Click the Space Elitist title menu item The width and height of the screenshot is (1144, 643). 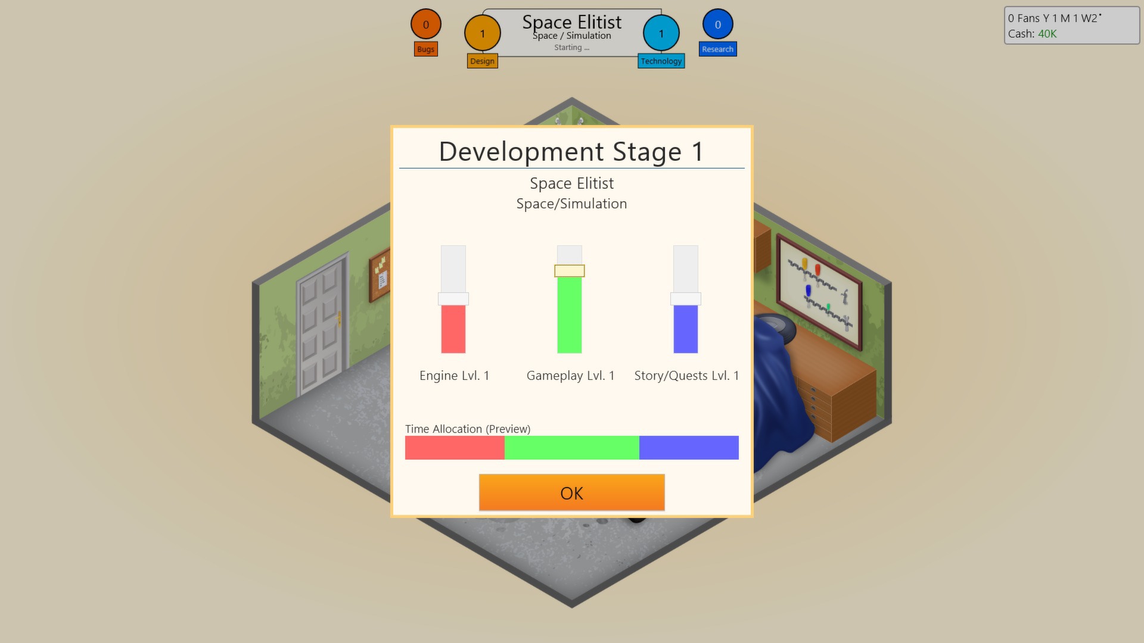571,21
